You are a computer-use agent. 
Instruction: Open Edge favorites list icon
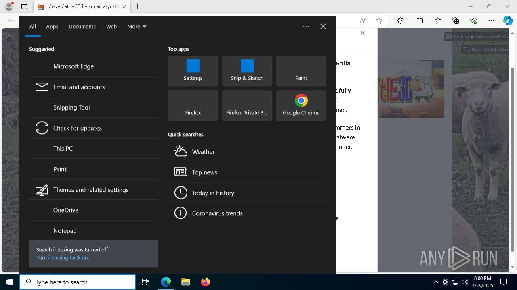click(438, 21)
